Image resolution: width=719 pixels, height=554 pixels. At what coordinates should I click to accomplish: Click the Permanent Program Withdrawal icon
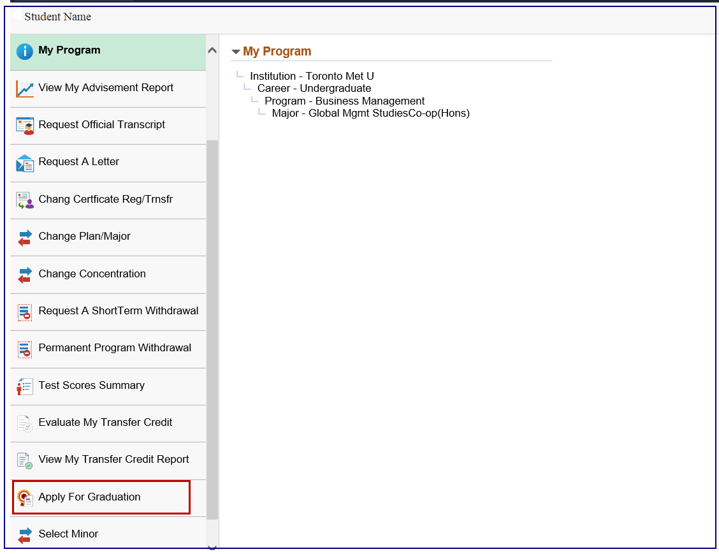[25, 349]
